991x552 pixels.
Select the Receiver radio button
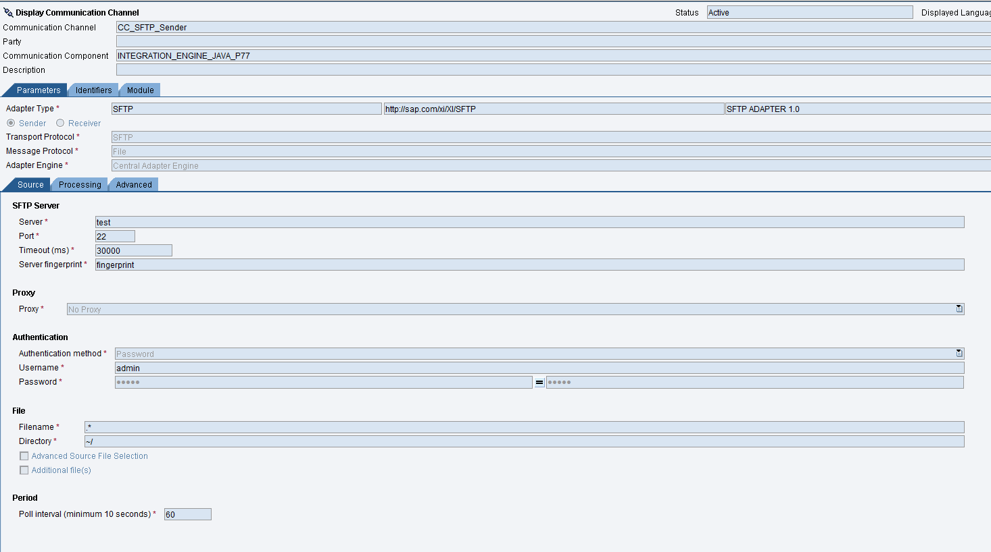point(60,123)
